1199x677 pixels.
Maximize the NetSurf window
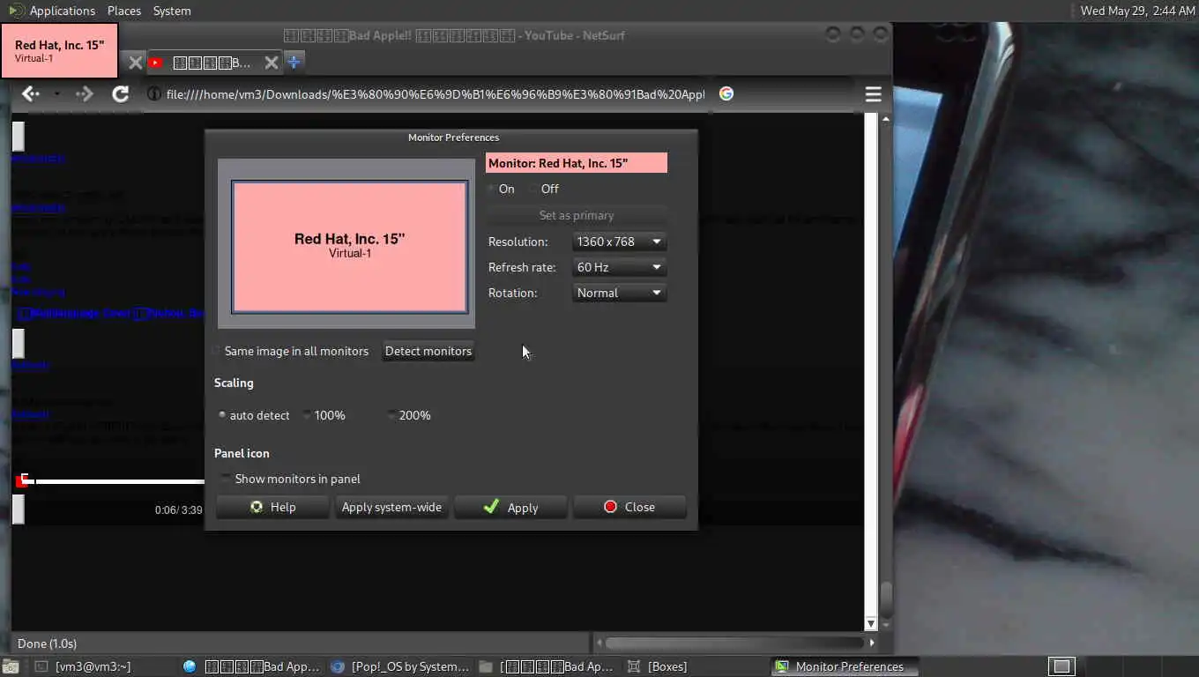(x=857, y=34)
